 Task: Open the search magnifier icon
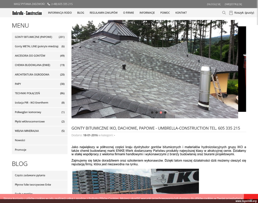click(x=224, y=13)
